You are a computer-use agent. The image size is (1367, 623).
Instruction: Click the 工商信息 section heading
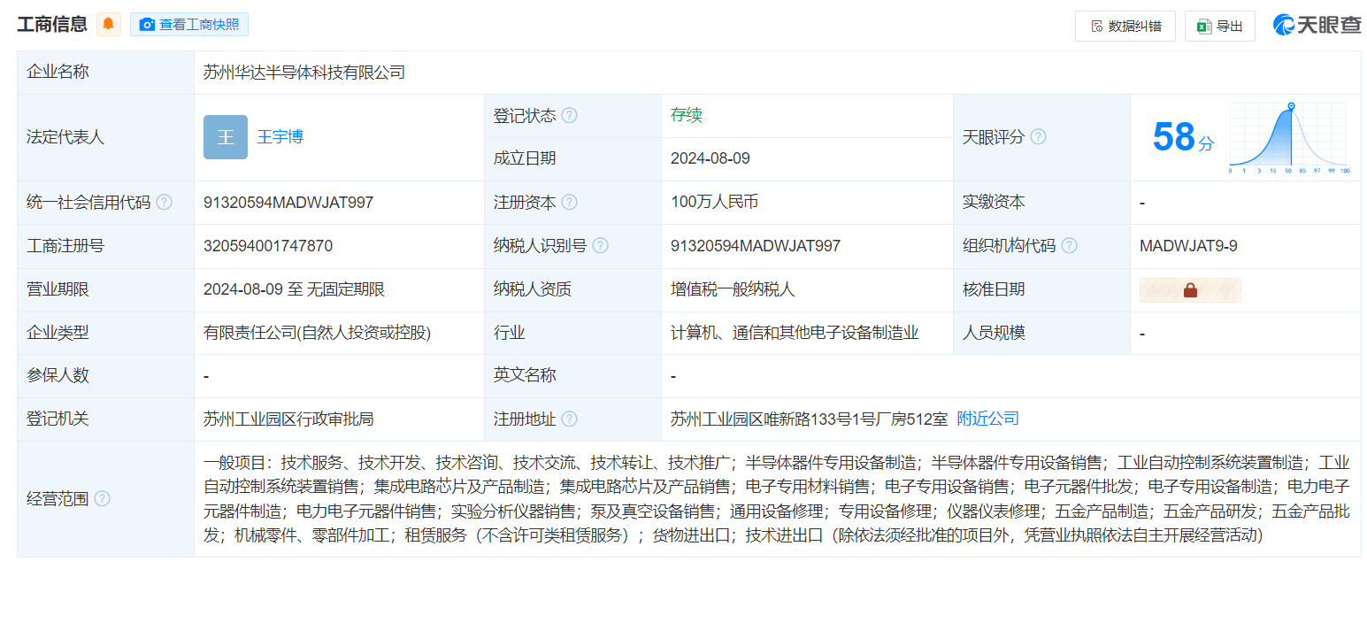click(52, 25)
